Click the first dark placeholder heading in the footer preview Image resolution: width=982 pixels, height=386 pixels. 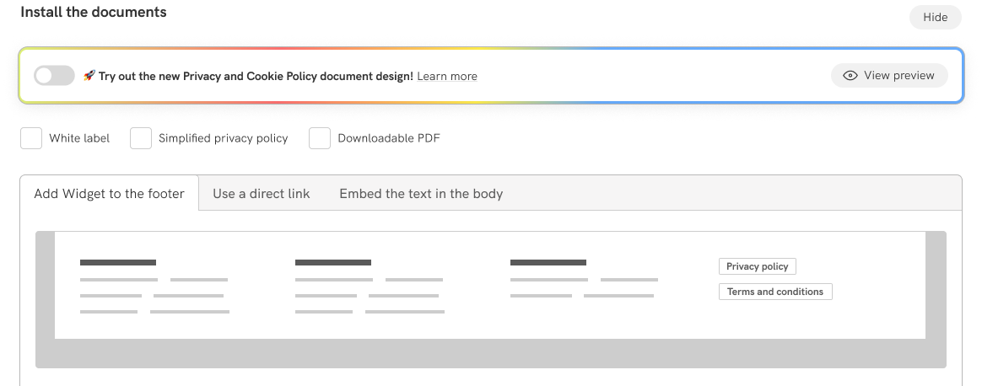(118, 263)
